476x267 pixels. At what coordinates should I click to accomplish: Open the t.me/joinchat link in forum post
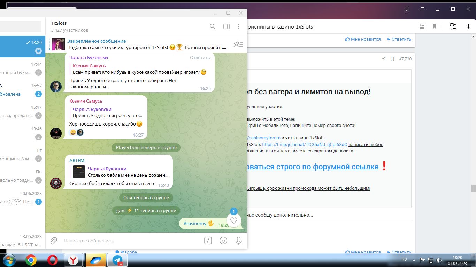[305, 145]
